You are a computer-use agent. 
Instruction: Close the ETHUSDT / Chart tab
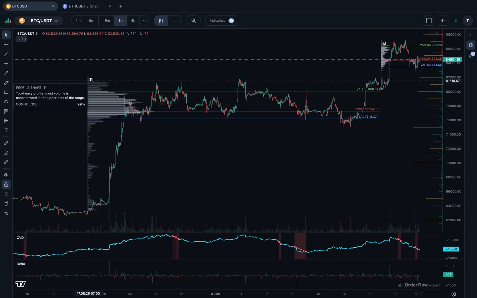[x=110, y=6]
